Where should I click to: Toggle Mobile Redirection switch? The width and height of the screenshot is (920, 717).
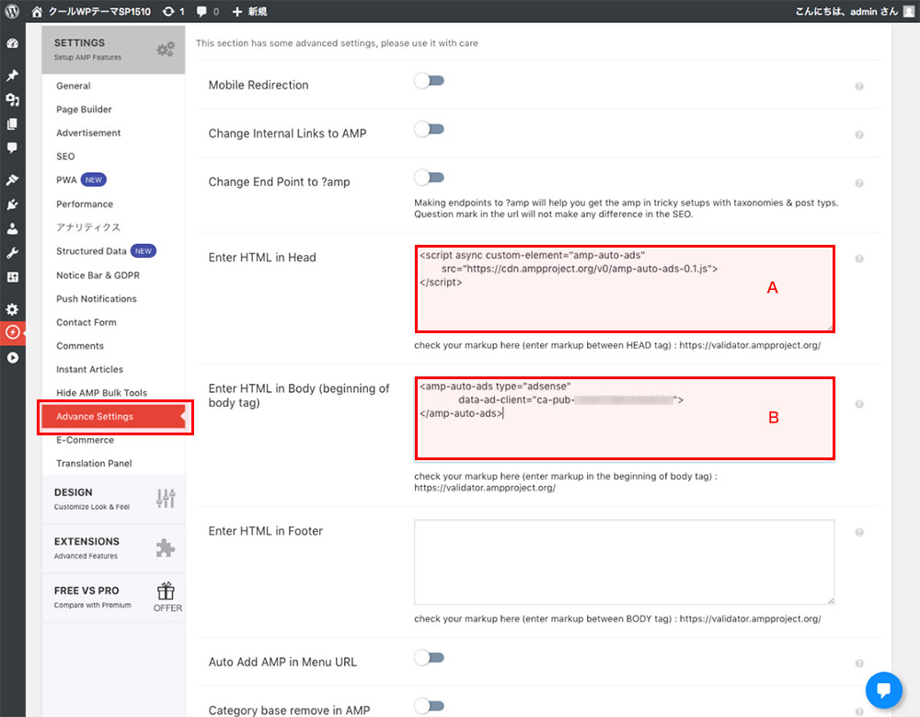(429, 80)
